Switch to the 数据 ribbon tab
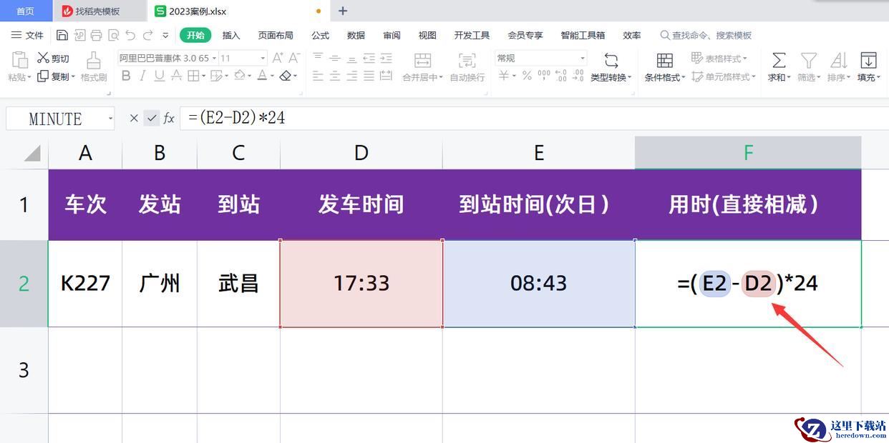889x443 pixels. coord(356,35)
